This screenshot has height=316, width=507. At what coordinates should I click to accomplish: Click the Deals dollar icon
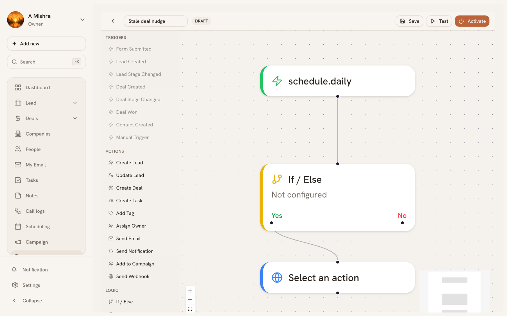click(18, 118)
